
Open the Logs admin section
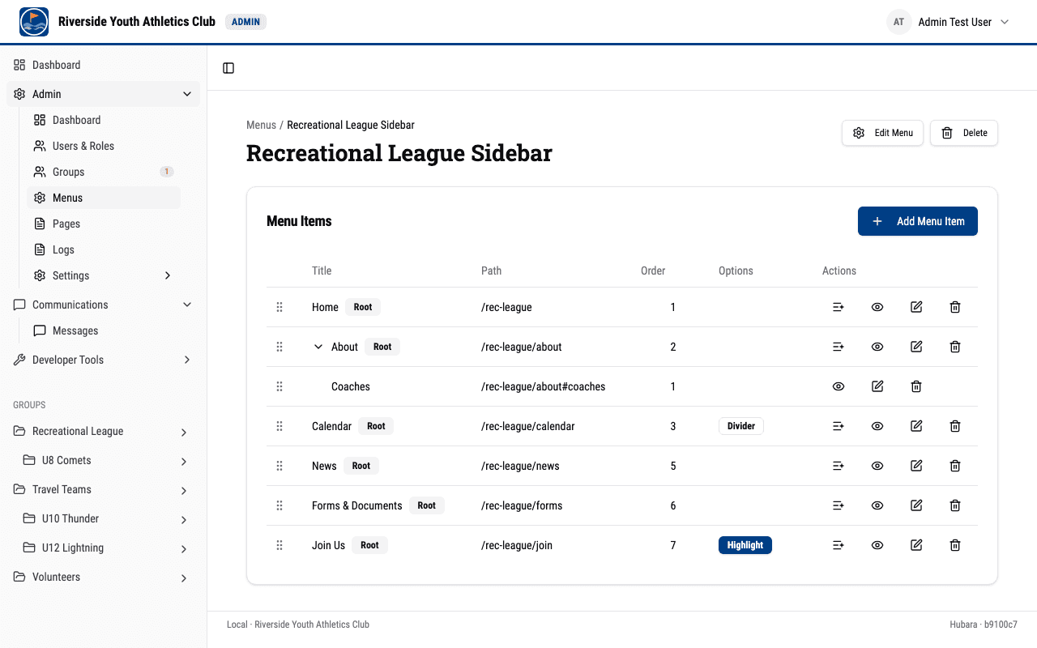(x=104, y=249)
